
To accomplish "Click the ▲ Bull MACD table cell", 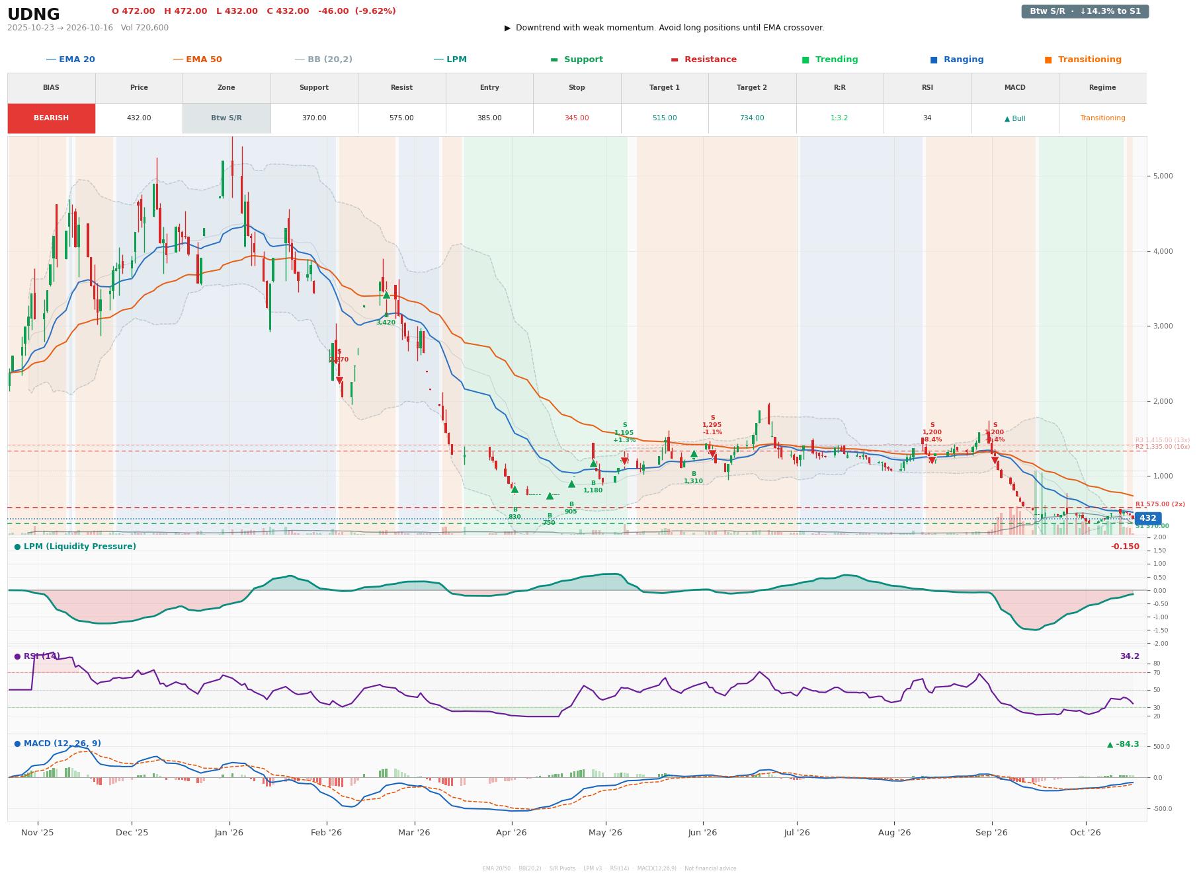I will (1014, 118).
